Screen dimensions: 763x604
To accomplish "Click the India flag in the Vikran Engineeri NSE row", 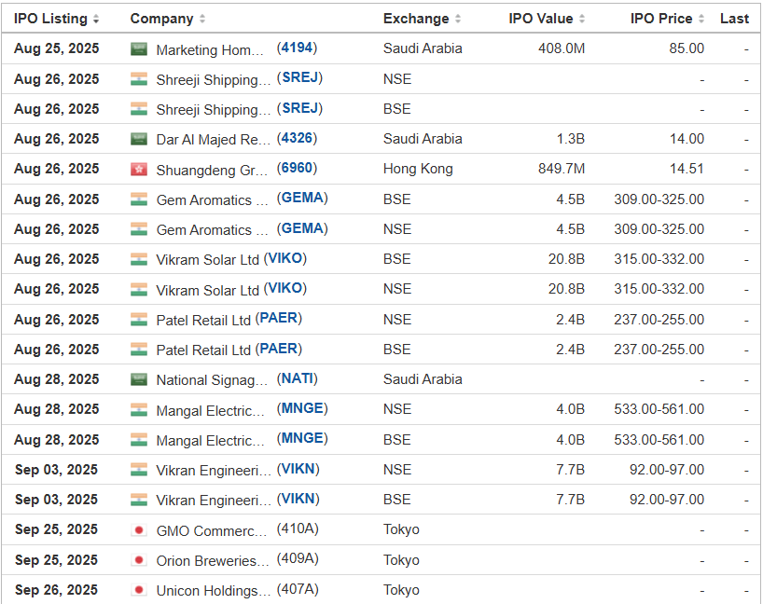I will [139, 470].
